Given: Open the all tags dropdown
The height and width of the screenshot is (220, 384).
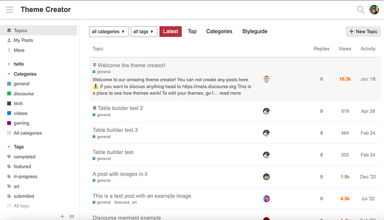Looking at the screenshot, I should 144,32.
